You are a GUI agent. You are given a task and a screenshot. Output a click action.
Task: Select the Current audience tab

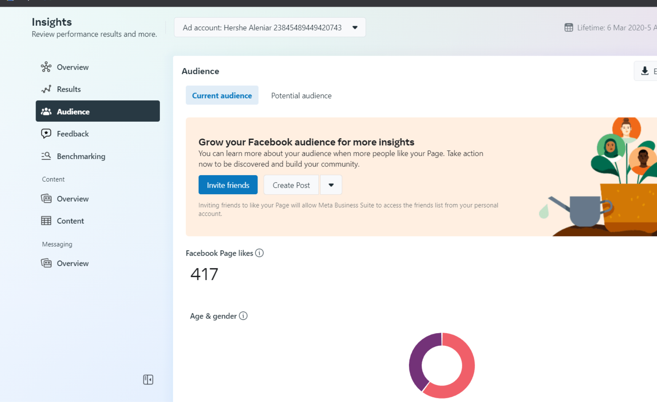coord(222,96)
